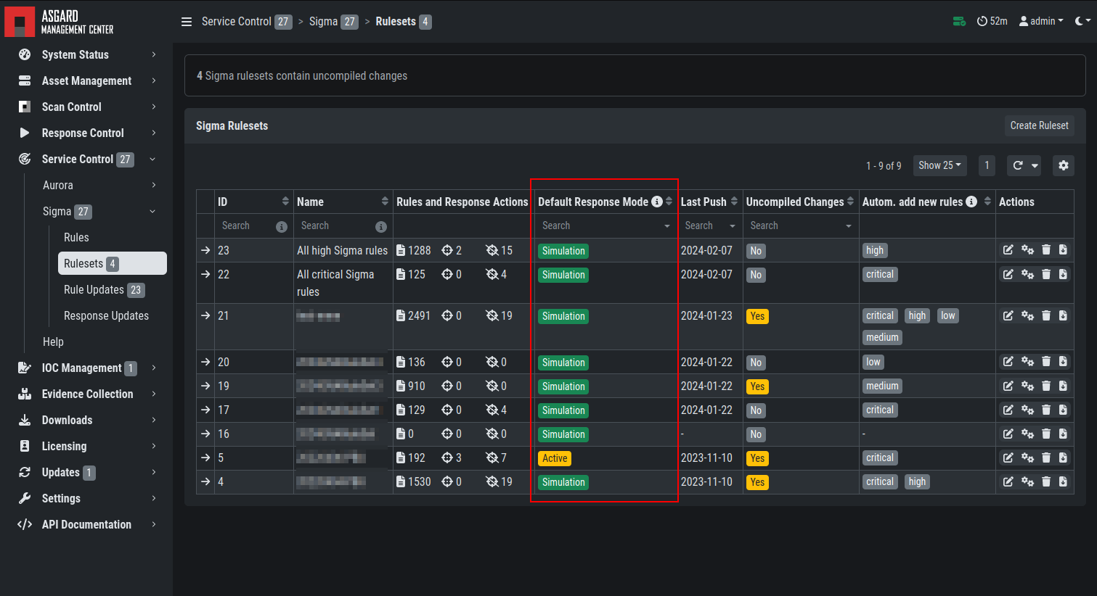Open the Response Updates sidebar item
This screenshot has height=596, width=1097.
click(x=106, y=316)
